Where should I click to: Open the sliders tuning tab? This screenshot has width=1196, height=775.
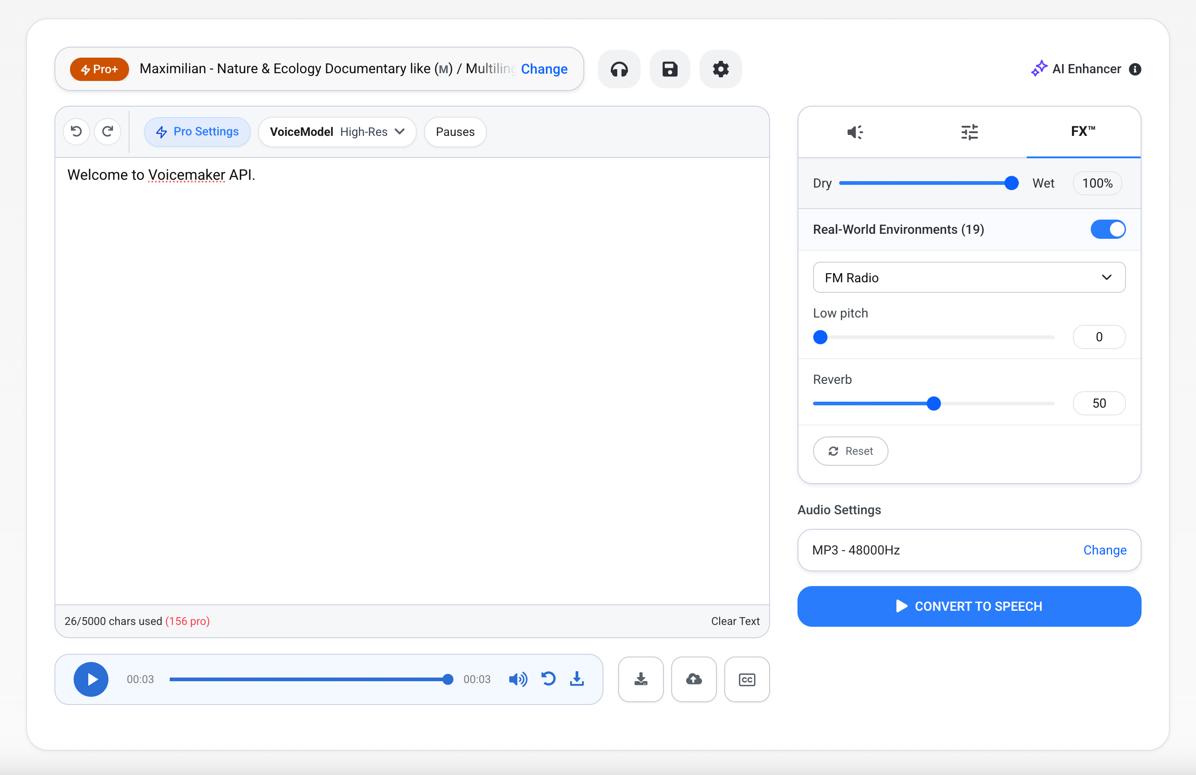pos(970,132)
